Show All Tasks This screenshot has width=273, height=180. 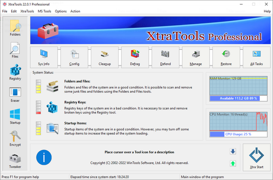[x=256, y=57]
